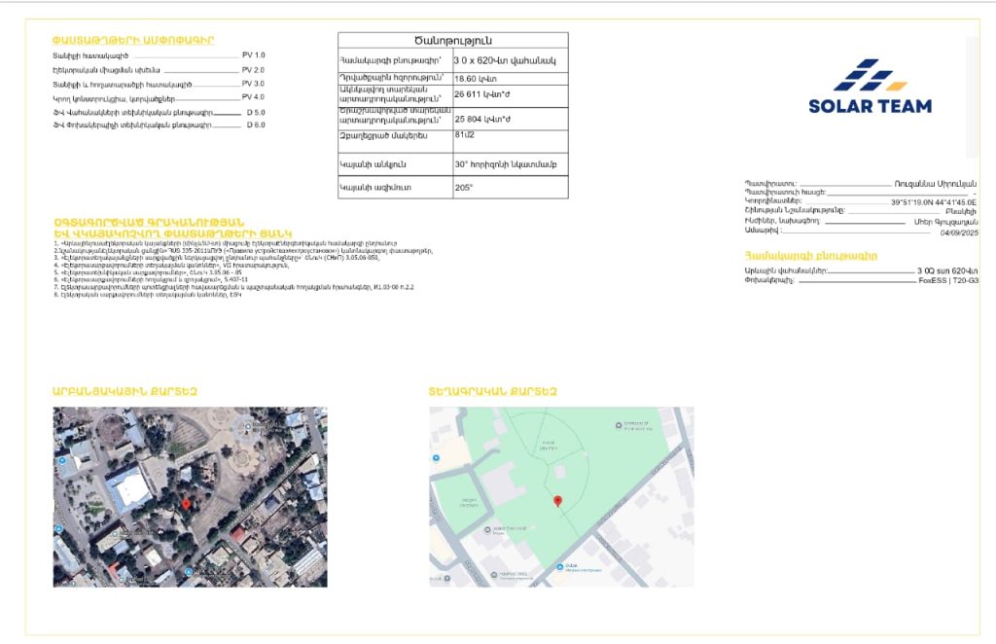Screen dimensions: 996x644
Task: Select the 26 611 annual production cell
Action: (x=510, y=95)
